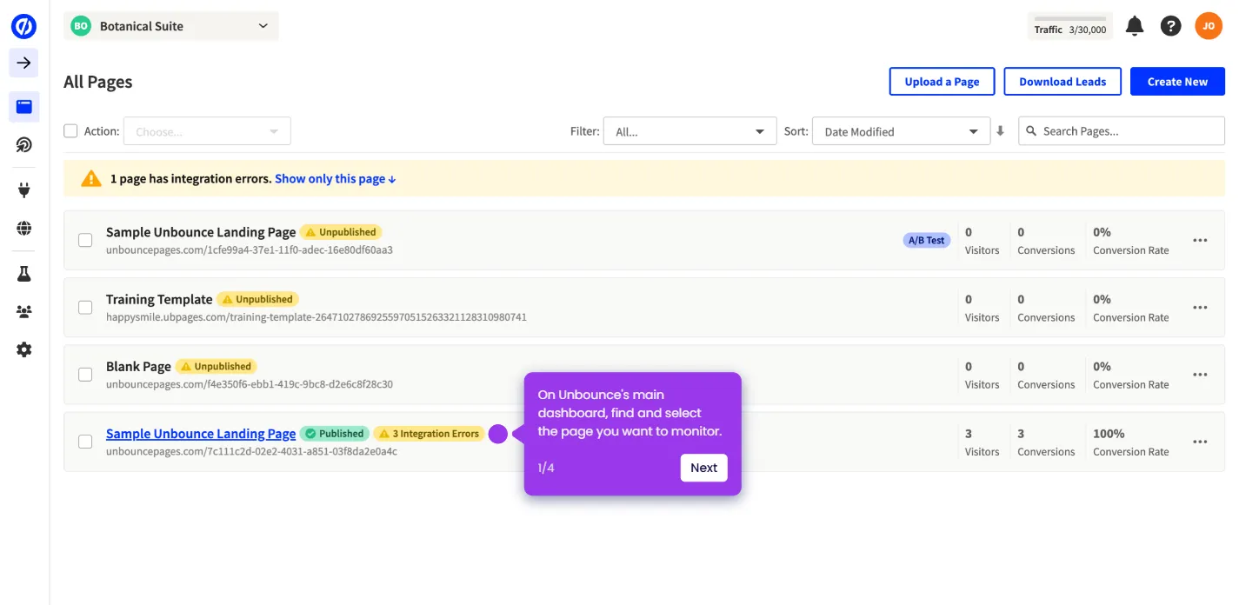Click the unbouncepages.com/1cfe99a4 URL text
Screen dimensions: 1239x605
click(x=250, y=250)
